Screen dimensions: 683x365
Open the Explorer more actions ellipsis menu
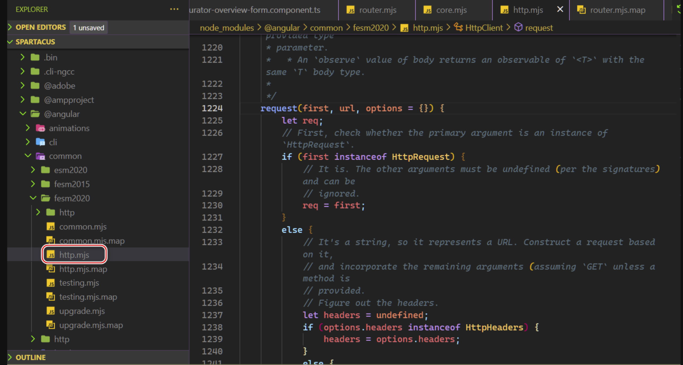click(x=174, y=9)
